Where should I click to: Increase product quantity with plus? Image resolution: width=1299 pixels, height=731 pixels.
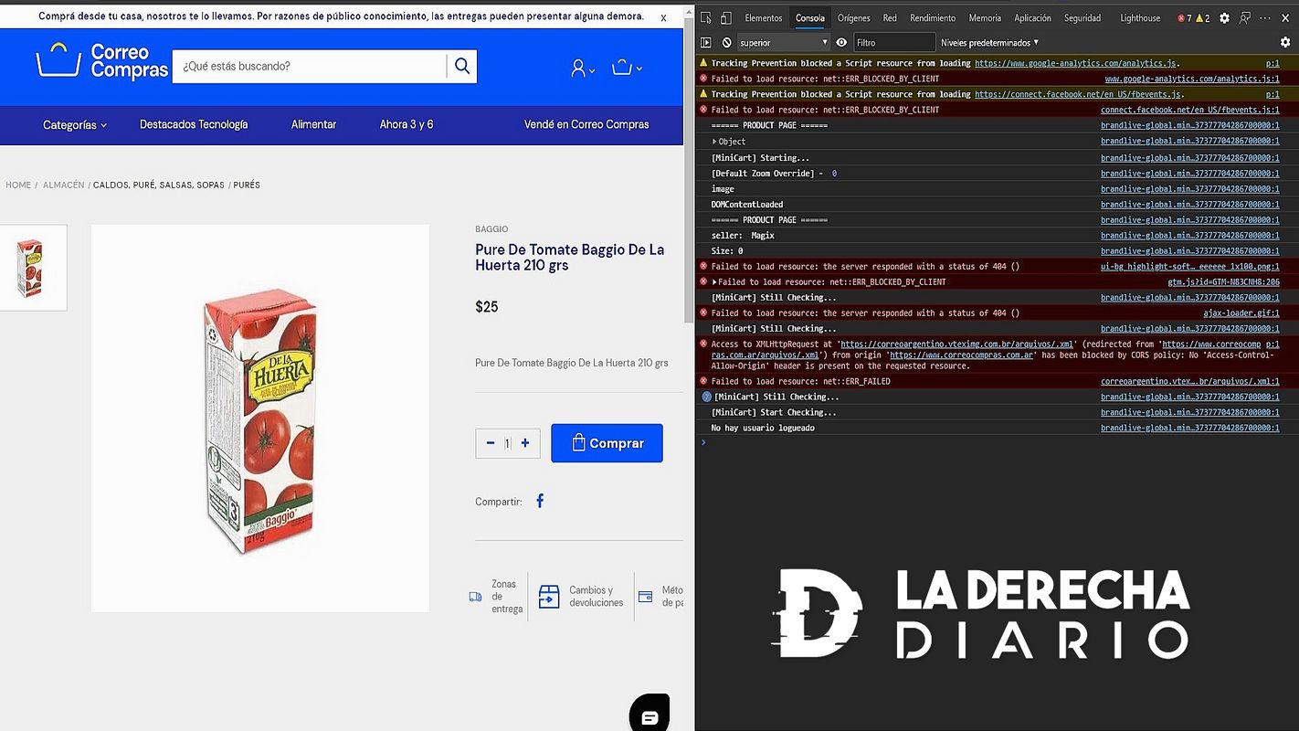pos(525,443)
